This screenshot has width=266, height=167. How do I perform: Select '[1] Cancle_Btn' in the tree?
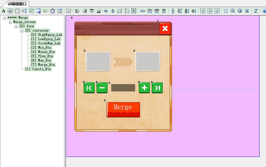tap(38, 69)
